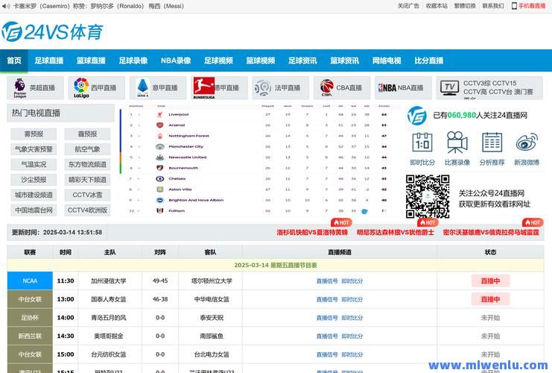Click the 新浪微博 Weibo icon
Image resolution: width=552 pixels, height=373 pixels.
[527, 142]
